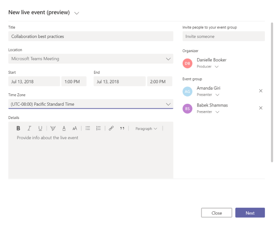
Task: Remove Amanda Giri from event group
Action: coord(261,91)
